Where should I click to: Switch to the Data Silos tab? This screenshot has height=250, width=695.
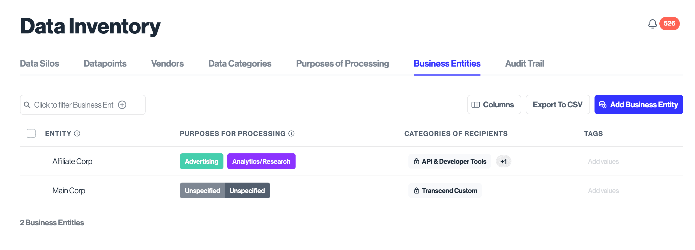40,64
